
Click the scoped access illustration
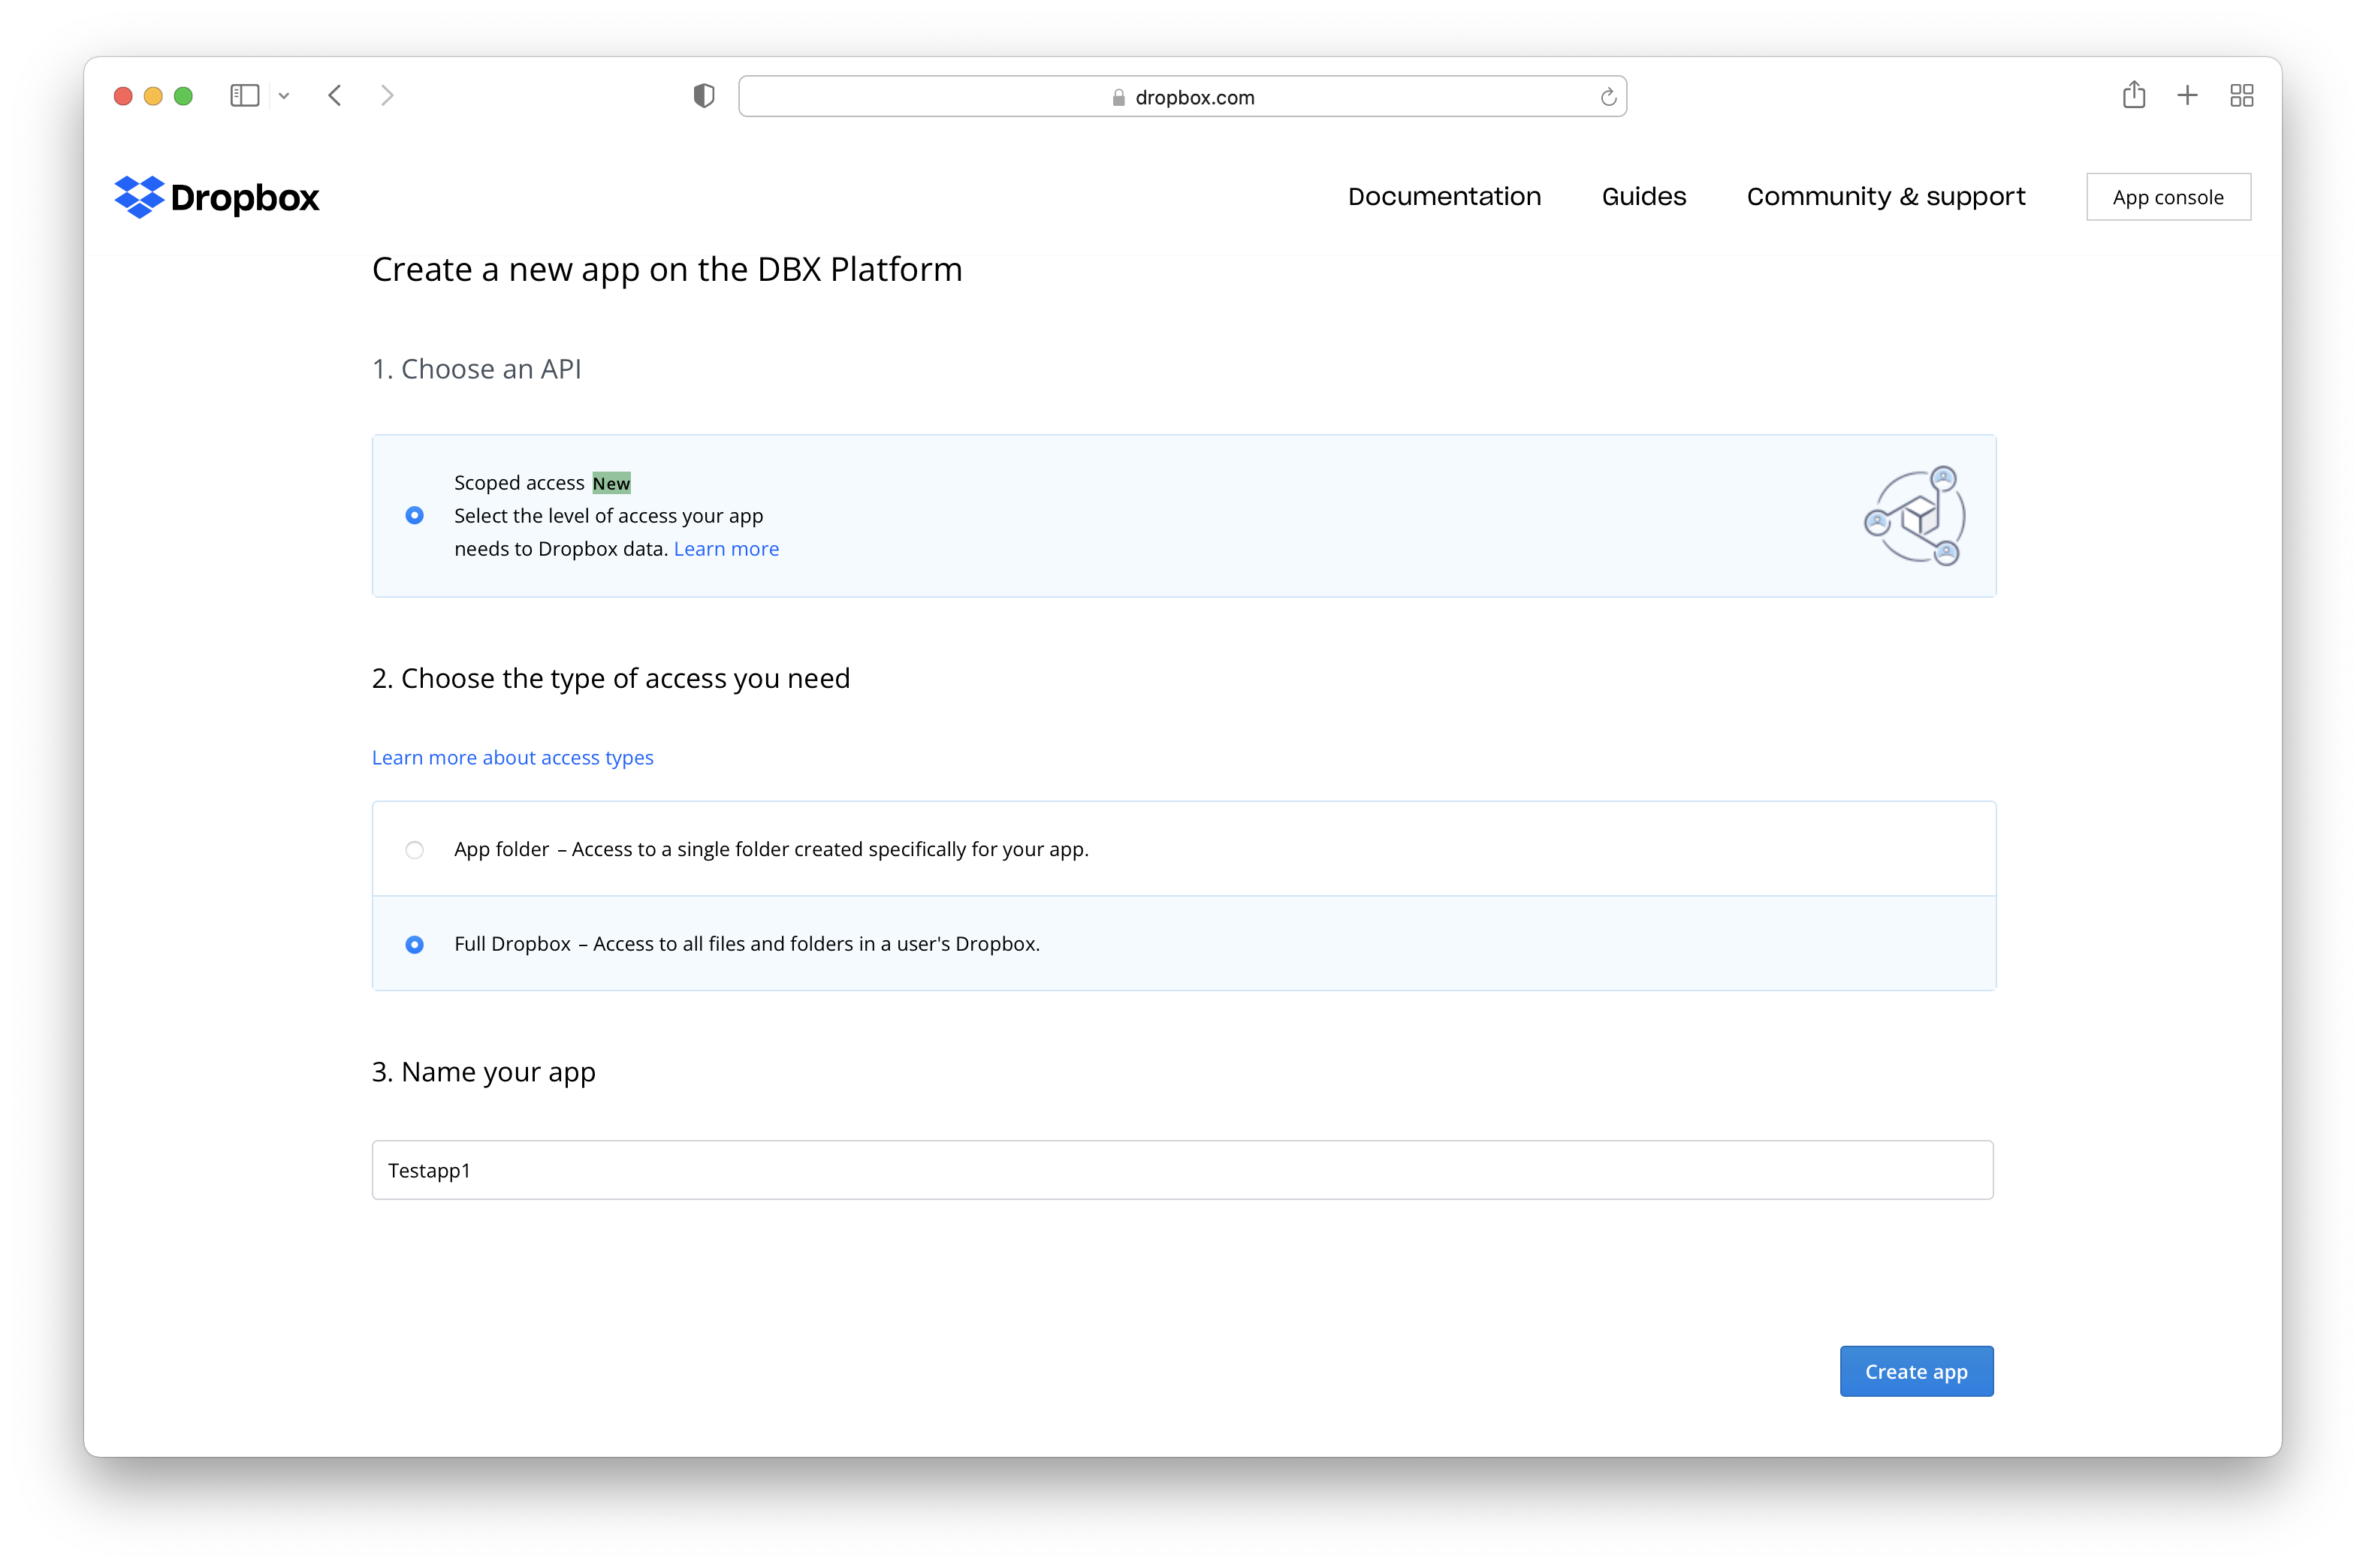[x=1915, y=516]
